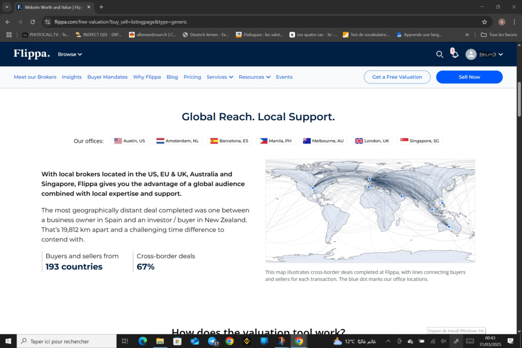Open Les quatre cas bookmark
This screenshot has width=522, height=348.
(314, 35)
